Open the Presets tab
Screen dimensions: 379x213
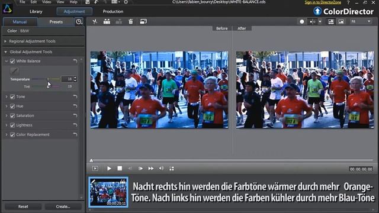click(x=56, y=22)
